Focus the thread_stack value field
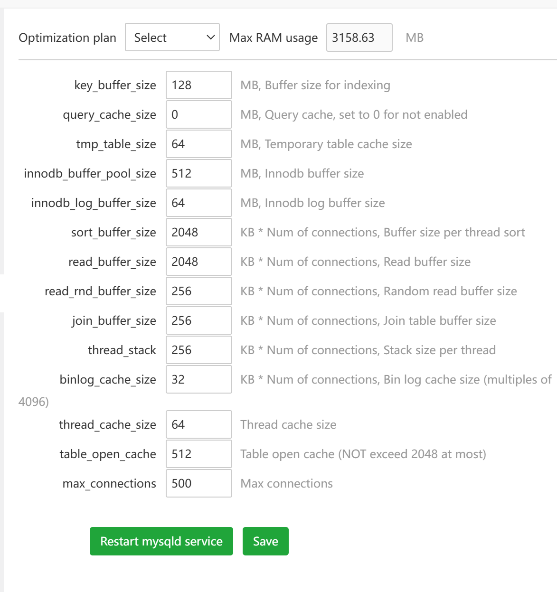Image resolution: width=557 pixels, height=592 pixels. pos(198,350)
